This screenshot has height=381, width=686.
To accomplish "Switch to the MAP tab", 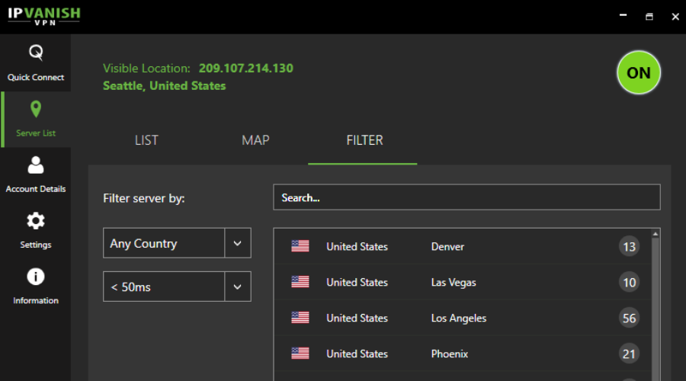I will [x=255, y=140].
